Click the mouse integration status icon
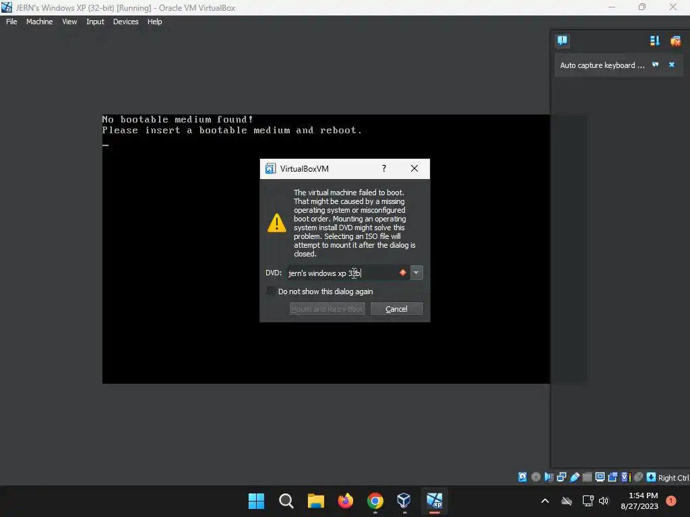 (x=639, y=477)
